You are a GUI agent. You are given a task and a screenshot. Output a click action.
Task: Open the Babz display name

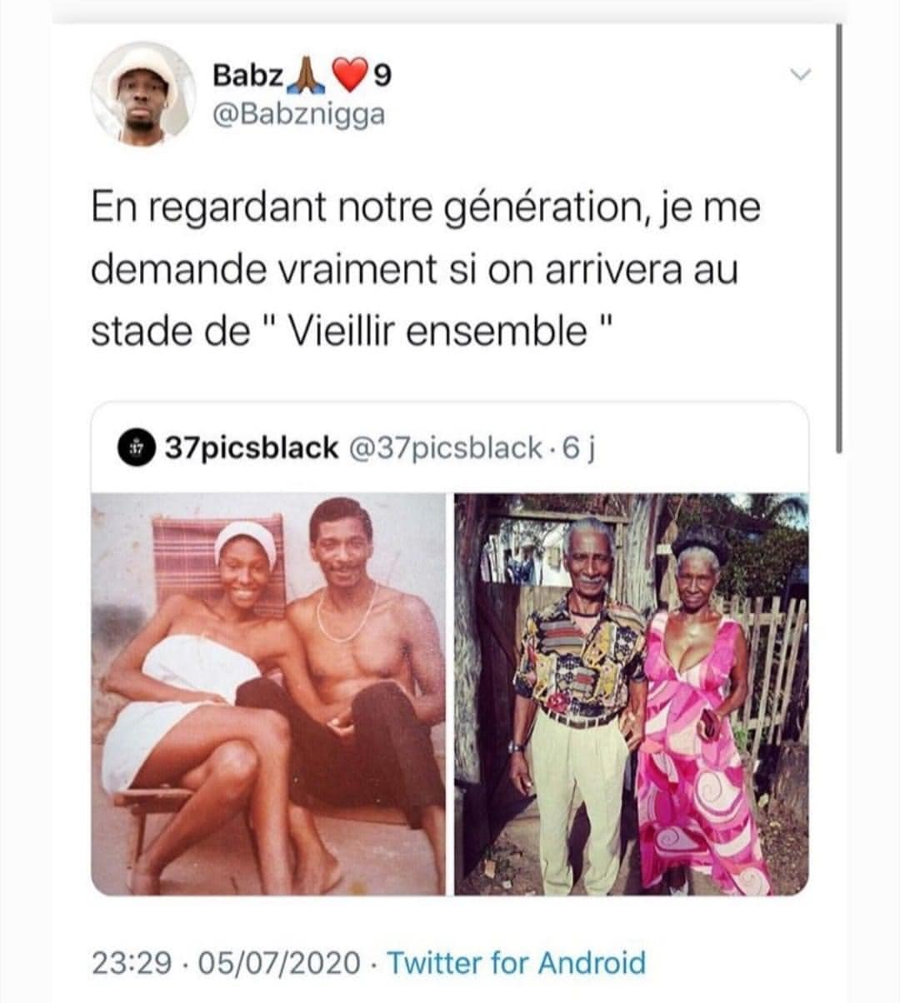coord(247,76)
